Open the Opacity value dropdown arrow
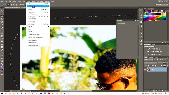 (167, 63)
